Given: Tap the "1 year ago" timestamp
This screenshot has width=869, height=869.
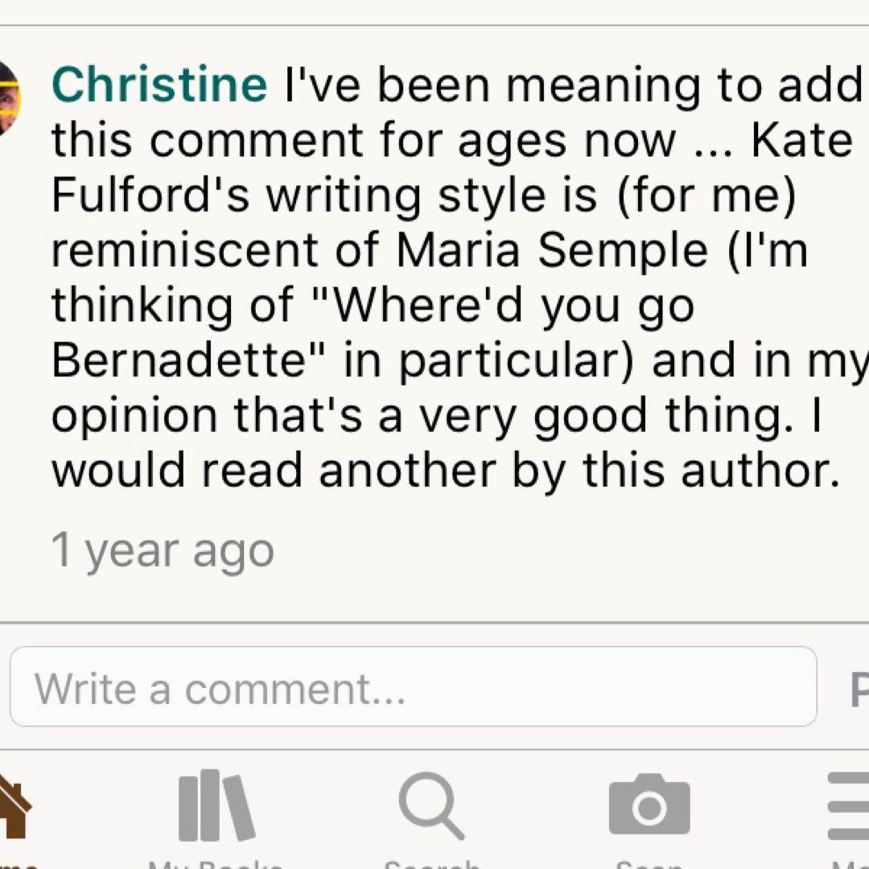Looking at the screenshot, I should [x=163, y=551].
